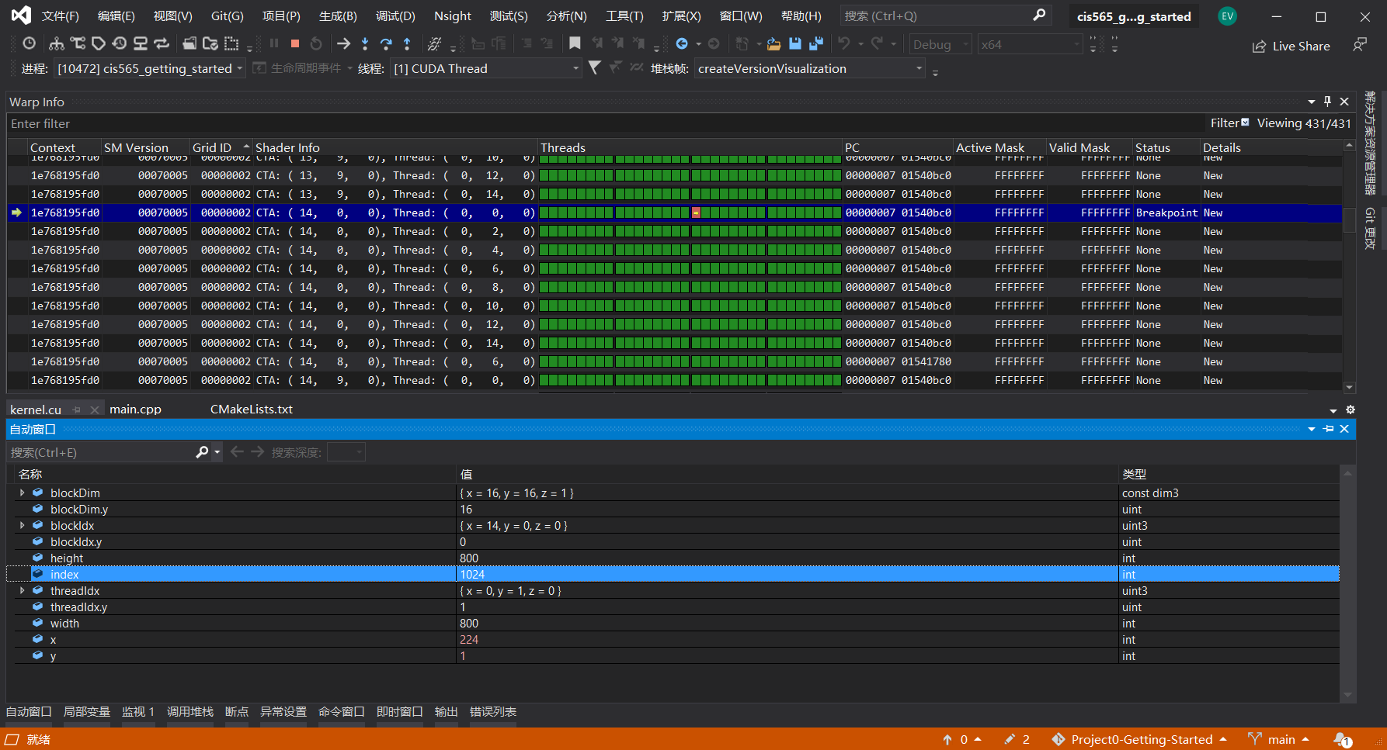1387x750 pixels.
Task: Click the Visual Studio logo icon
Action: [21, 16]
